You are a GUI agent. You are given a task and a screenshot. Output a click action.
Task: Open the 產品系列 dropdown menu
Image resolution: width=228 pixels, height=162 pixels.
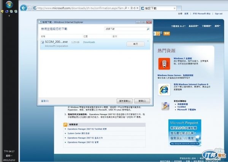pos(193,26)
